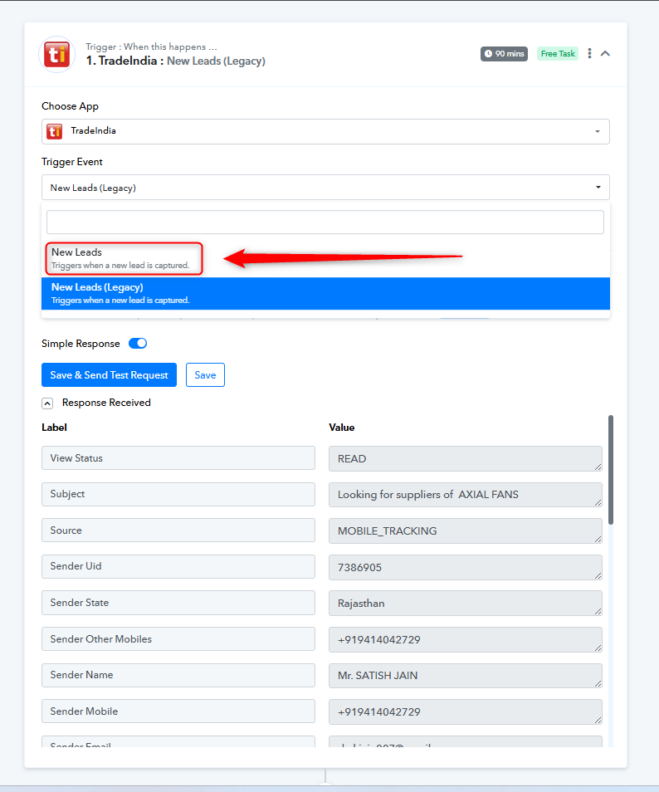Click the Sender Uid label field

tap(178, 566)
